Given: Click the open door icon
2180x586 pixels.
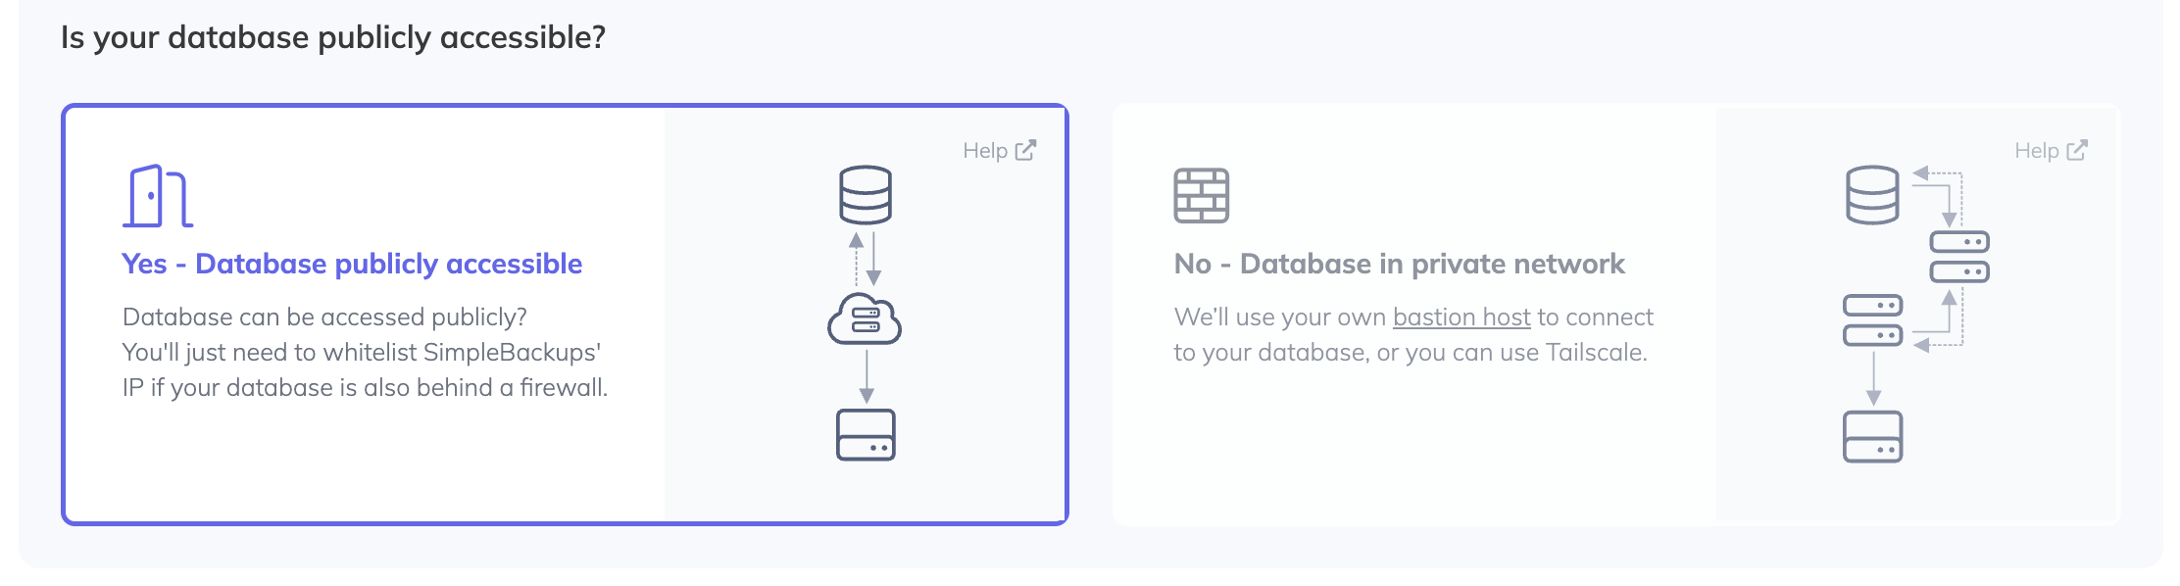Looking at the screenshot, I should coord(157,196).
